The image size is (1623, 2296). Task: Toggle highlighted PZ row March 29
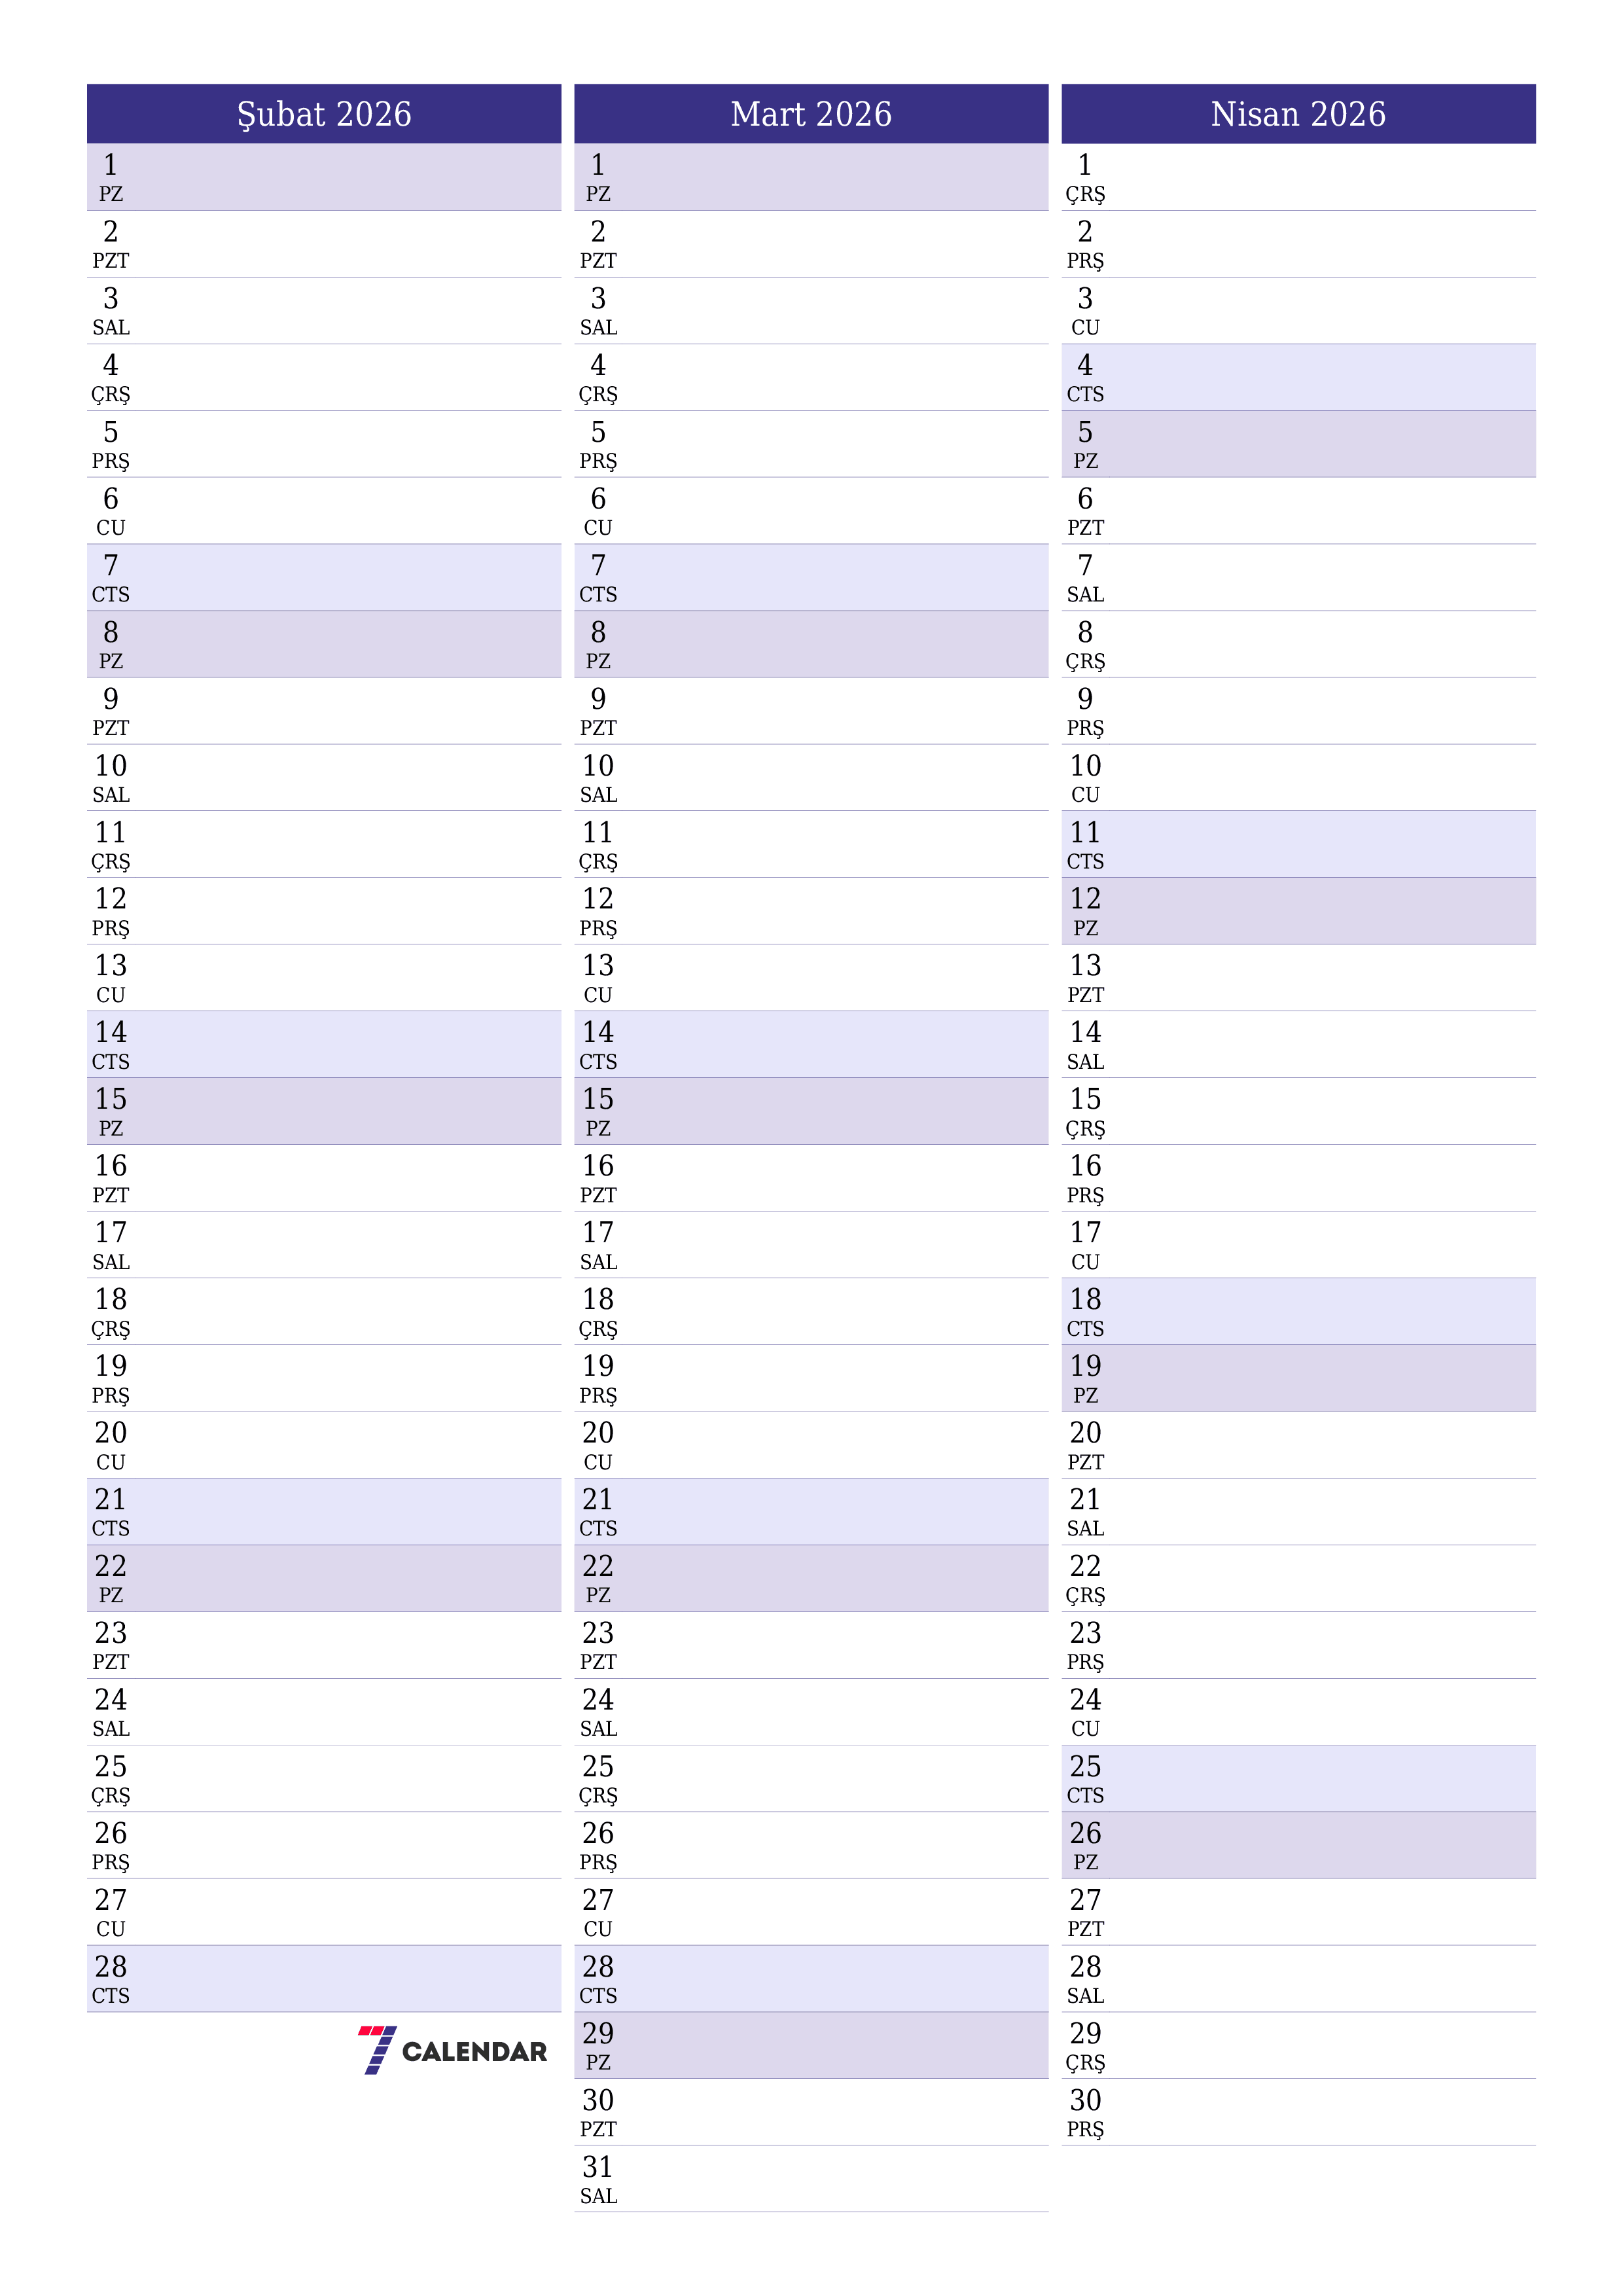(811, 2043)
